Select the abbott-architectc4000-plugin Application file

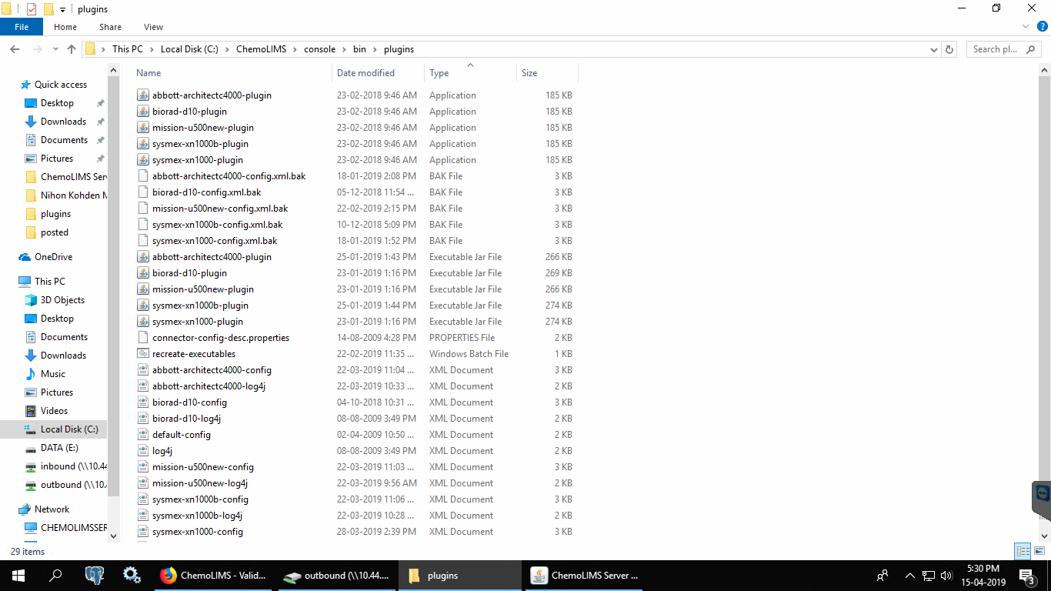(212, 95)
